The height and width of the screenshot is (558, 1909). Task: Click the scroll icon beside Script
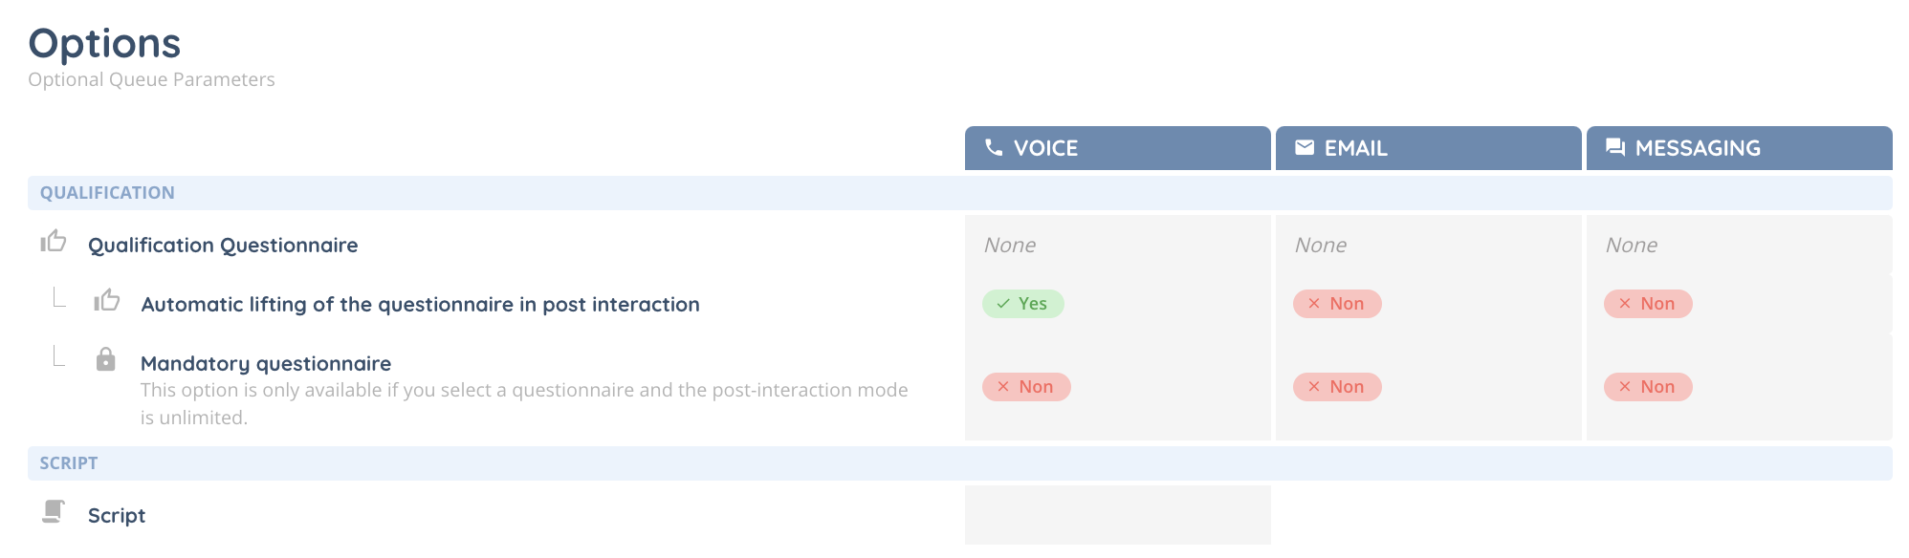[x=54, y=512]
